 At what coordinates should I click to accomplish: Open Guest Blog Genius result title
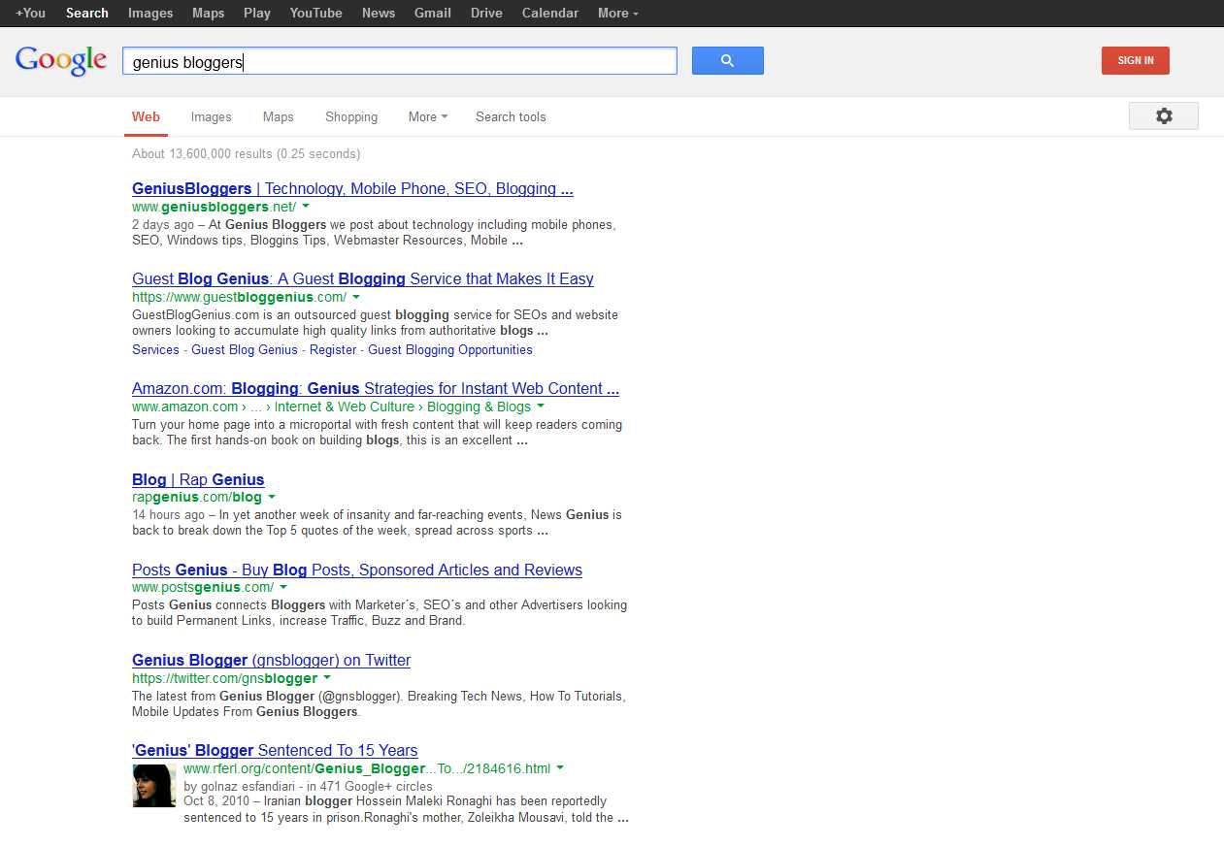click(x=363, y=278)
